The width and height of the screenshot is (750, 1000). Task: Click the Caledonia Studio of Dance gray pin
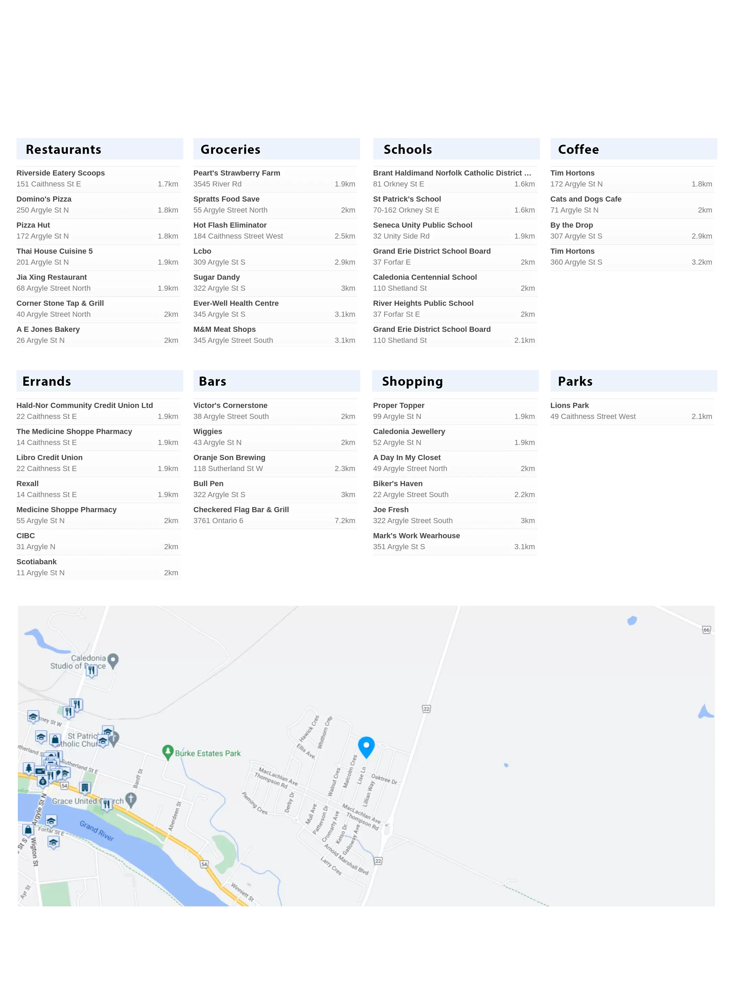point(114,661)
